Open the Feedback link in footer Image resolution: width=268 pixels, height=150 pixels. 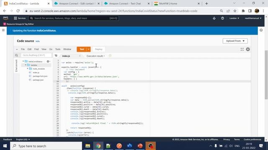point(8,140)
